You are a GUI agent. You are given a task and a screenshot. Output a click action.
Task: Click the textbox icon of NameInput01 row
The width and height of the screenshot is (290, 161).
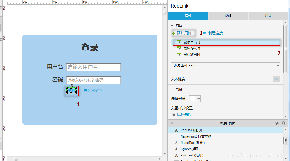pos(176,136)
